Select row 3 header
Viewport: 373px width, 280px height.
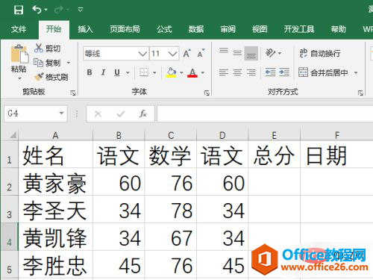pyautogui.click(x=10, y=209)
